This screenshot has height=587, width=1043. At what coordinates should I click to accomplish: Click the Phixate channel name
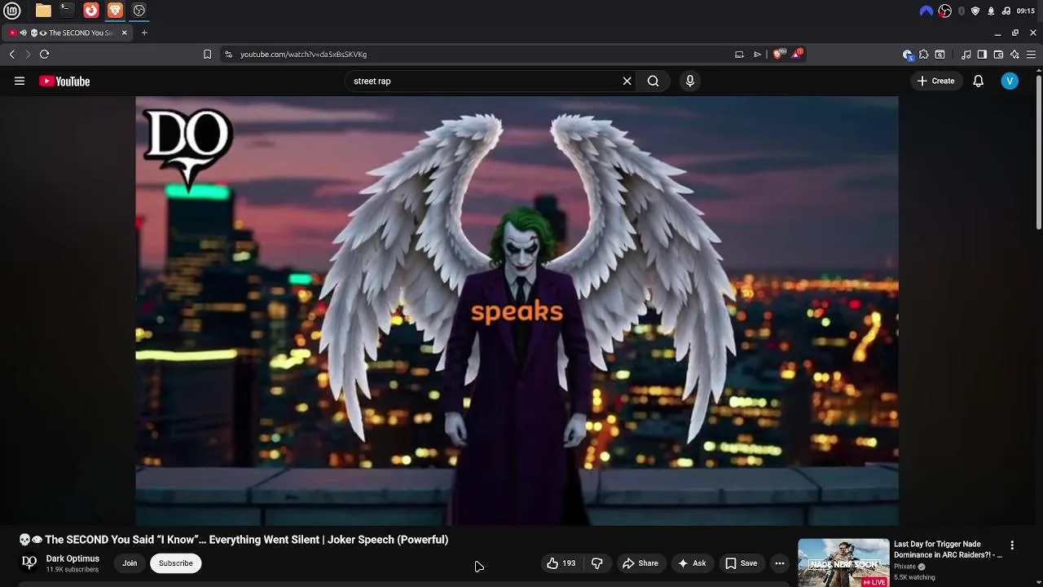click(x=904, y=567)
